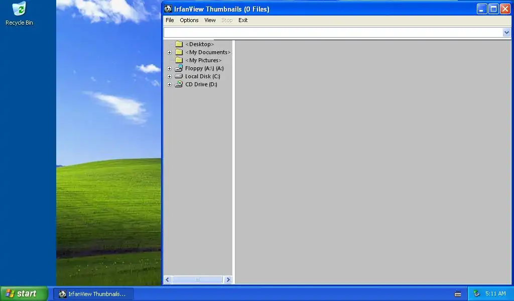
Task: Maximize the IrfanView Thumbnails window
Action: coord(493,9)
